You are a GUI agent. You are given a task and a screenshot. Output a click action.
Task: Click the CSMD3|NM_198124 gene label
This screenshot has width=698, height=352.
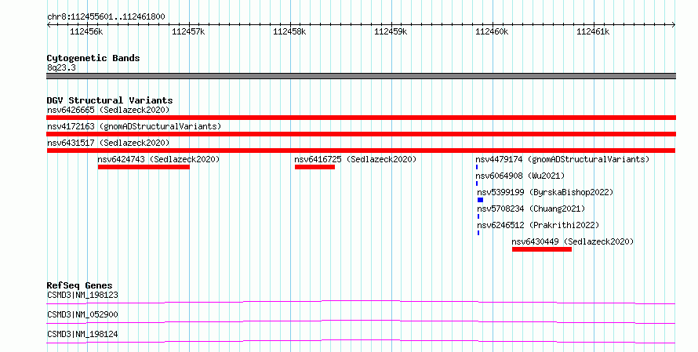[83, 334]
